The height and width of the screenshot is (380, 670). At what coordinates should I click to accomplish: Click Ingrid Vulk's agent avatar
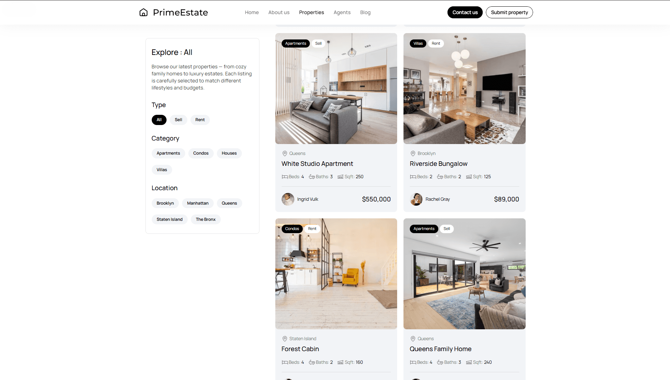[x=288, y=199]
